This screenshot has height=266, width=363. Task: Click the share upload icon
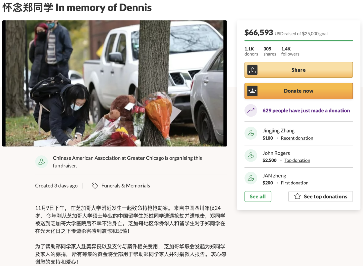[252, 70]
